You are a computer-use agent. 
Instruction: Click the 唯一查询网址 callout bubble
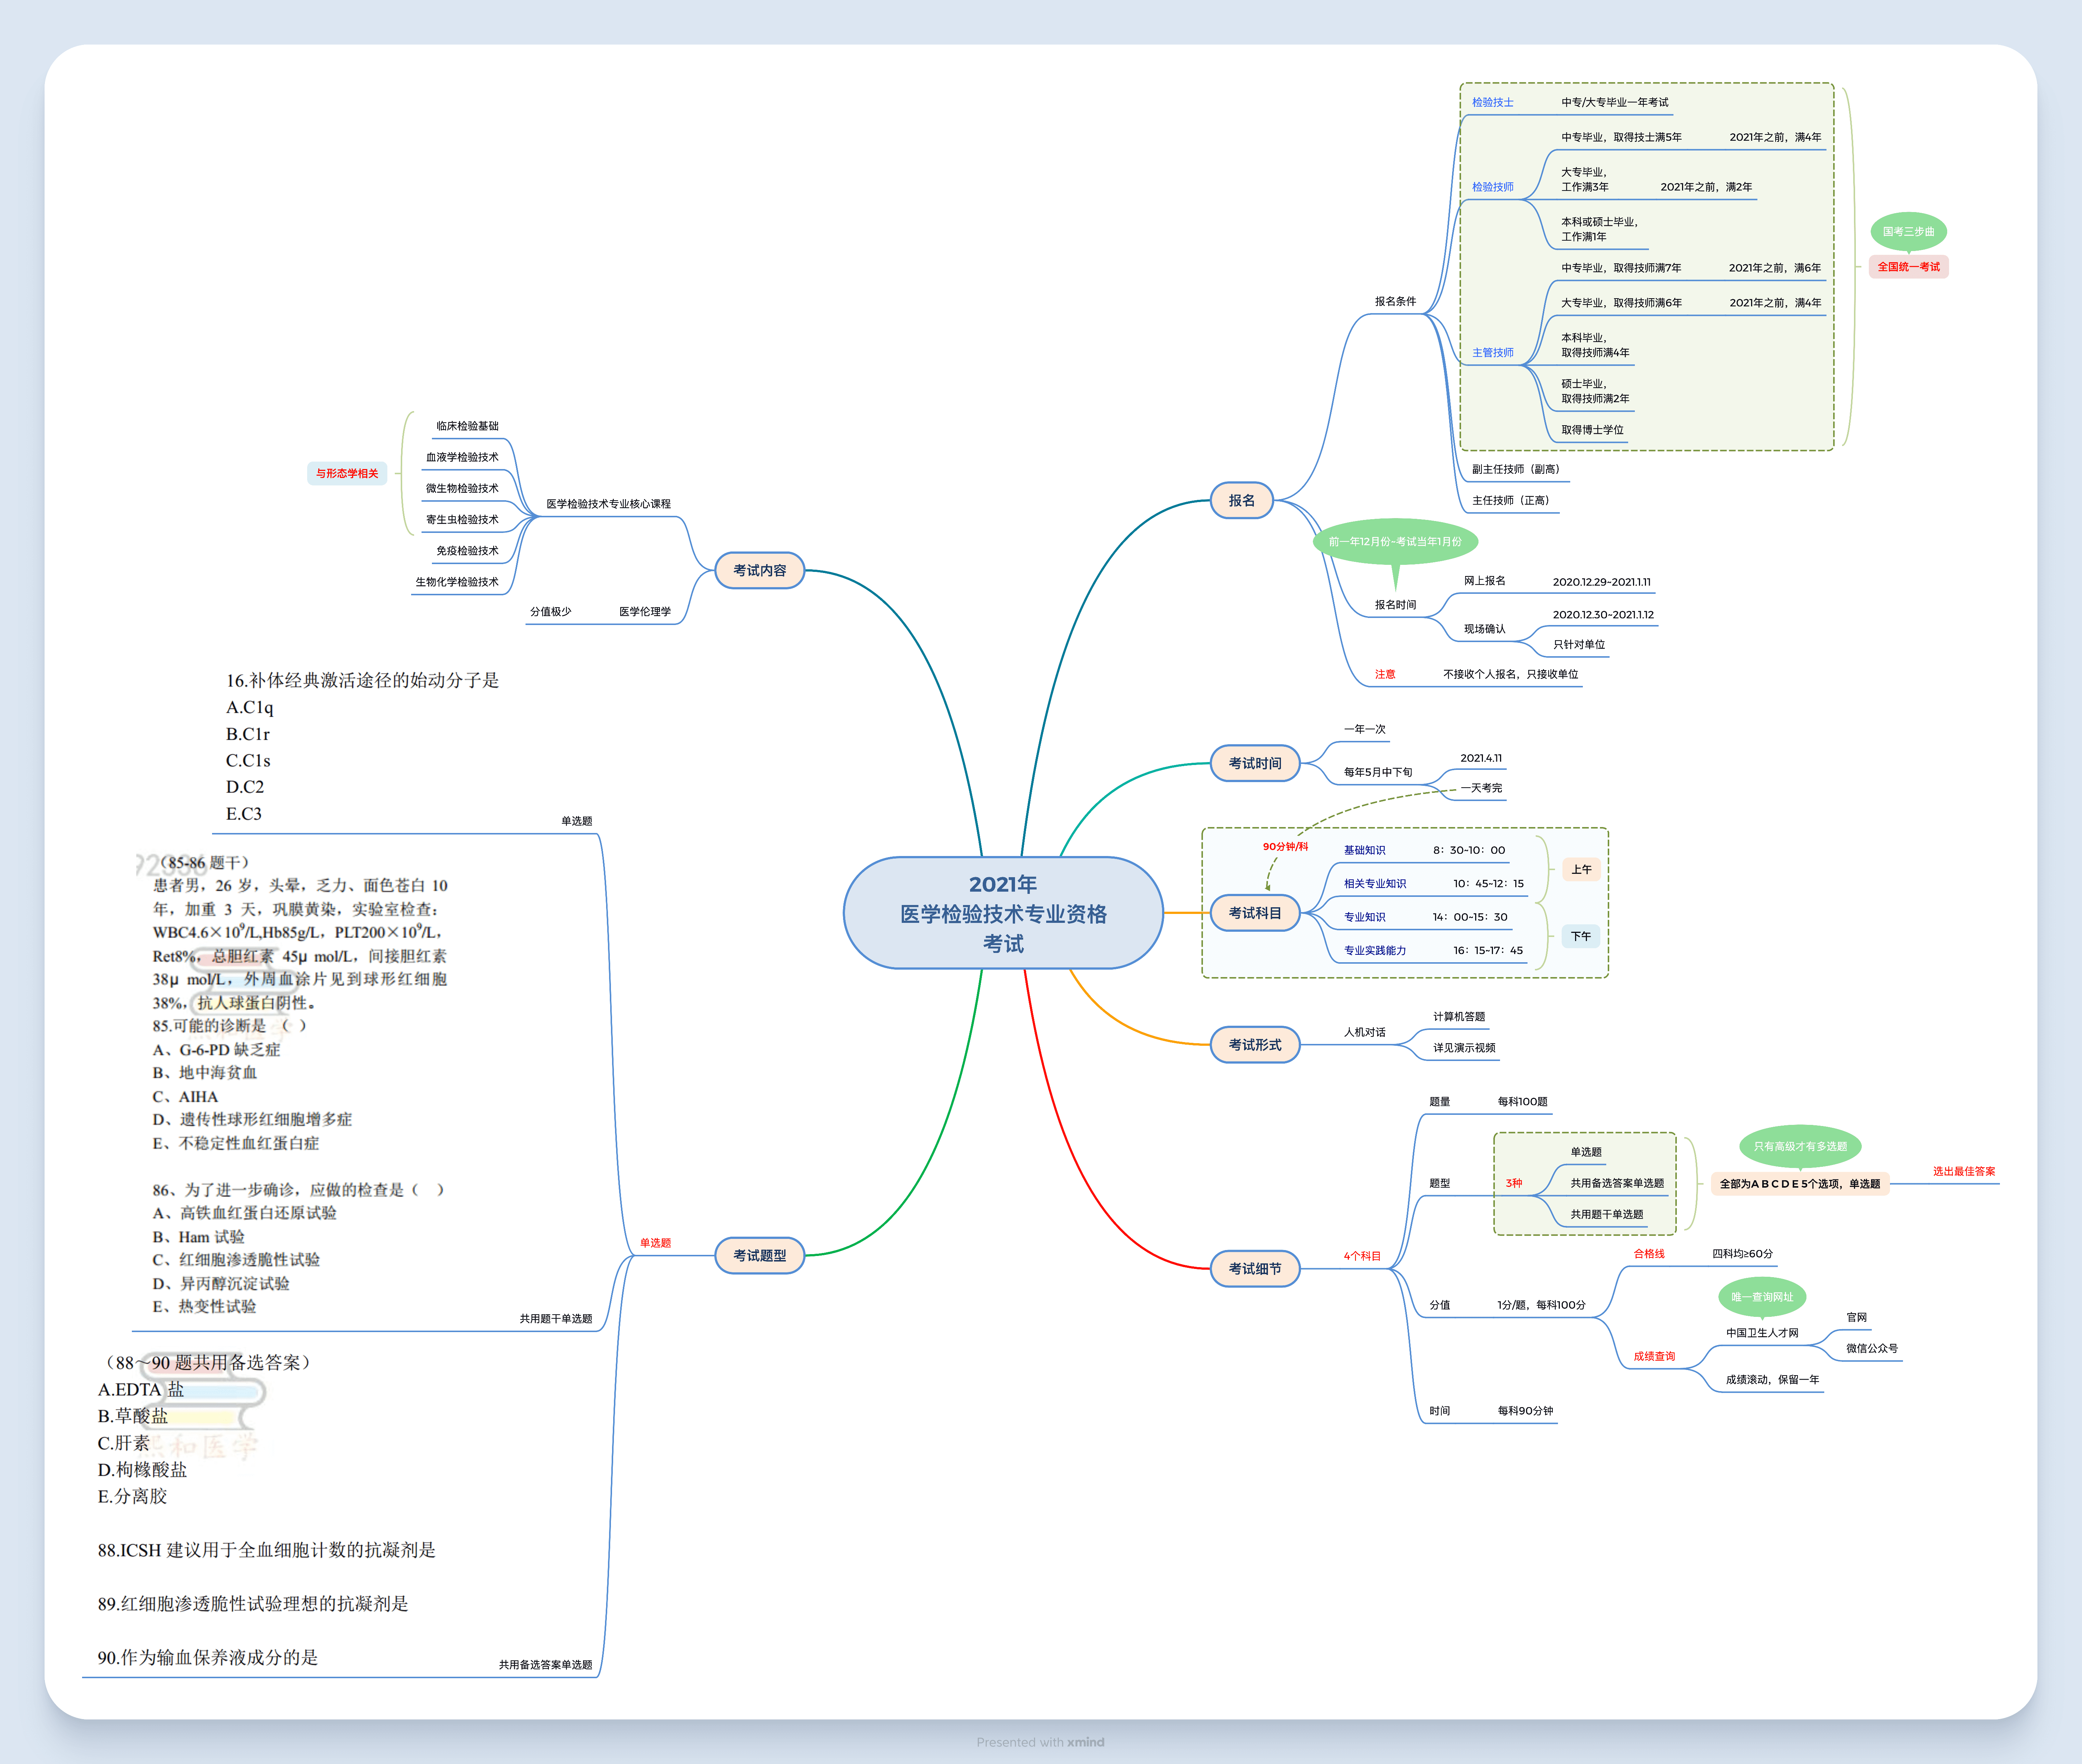click(x=1761, y=1297)
